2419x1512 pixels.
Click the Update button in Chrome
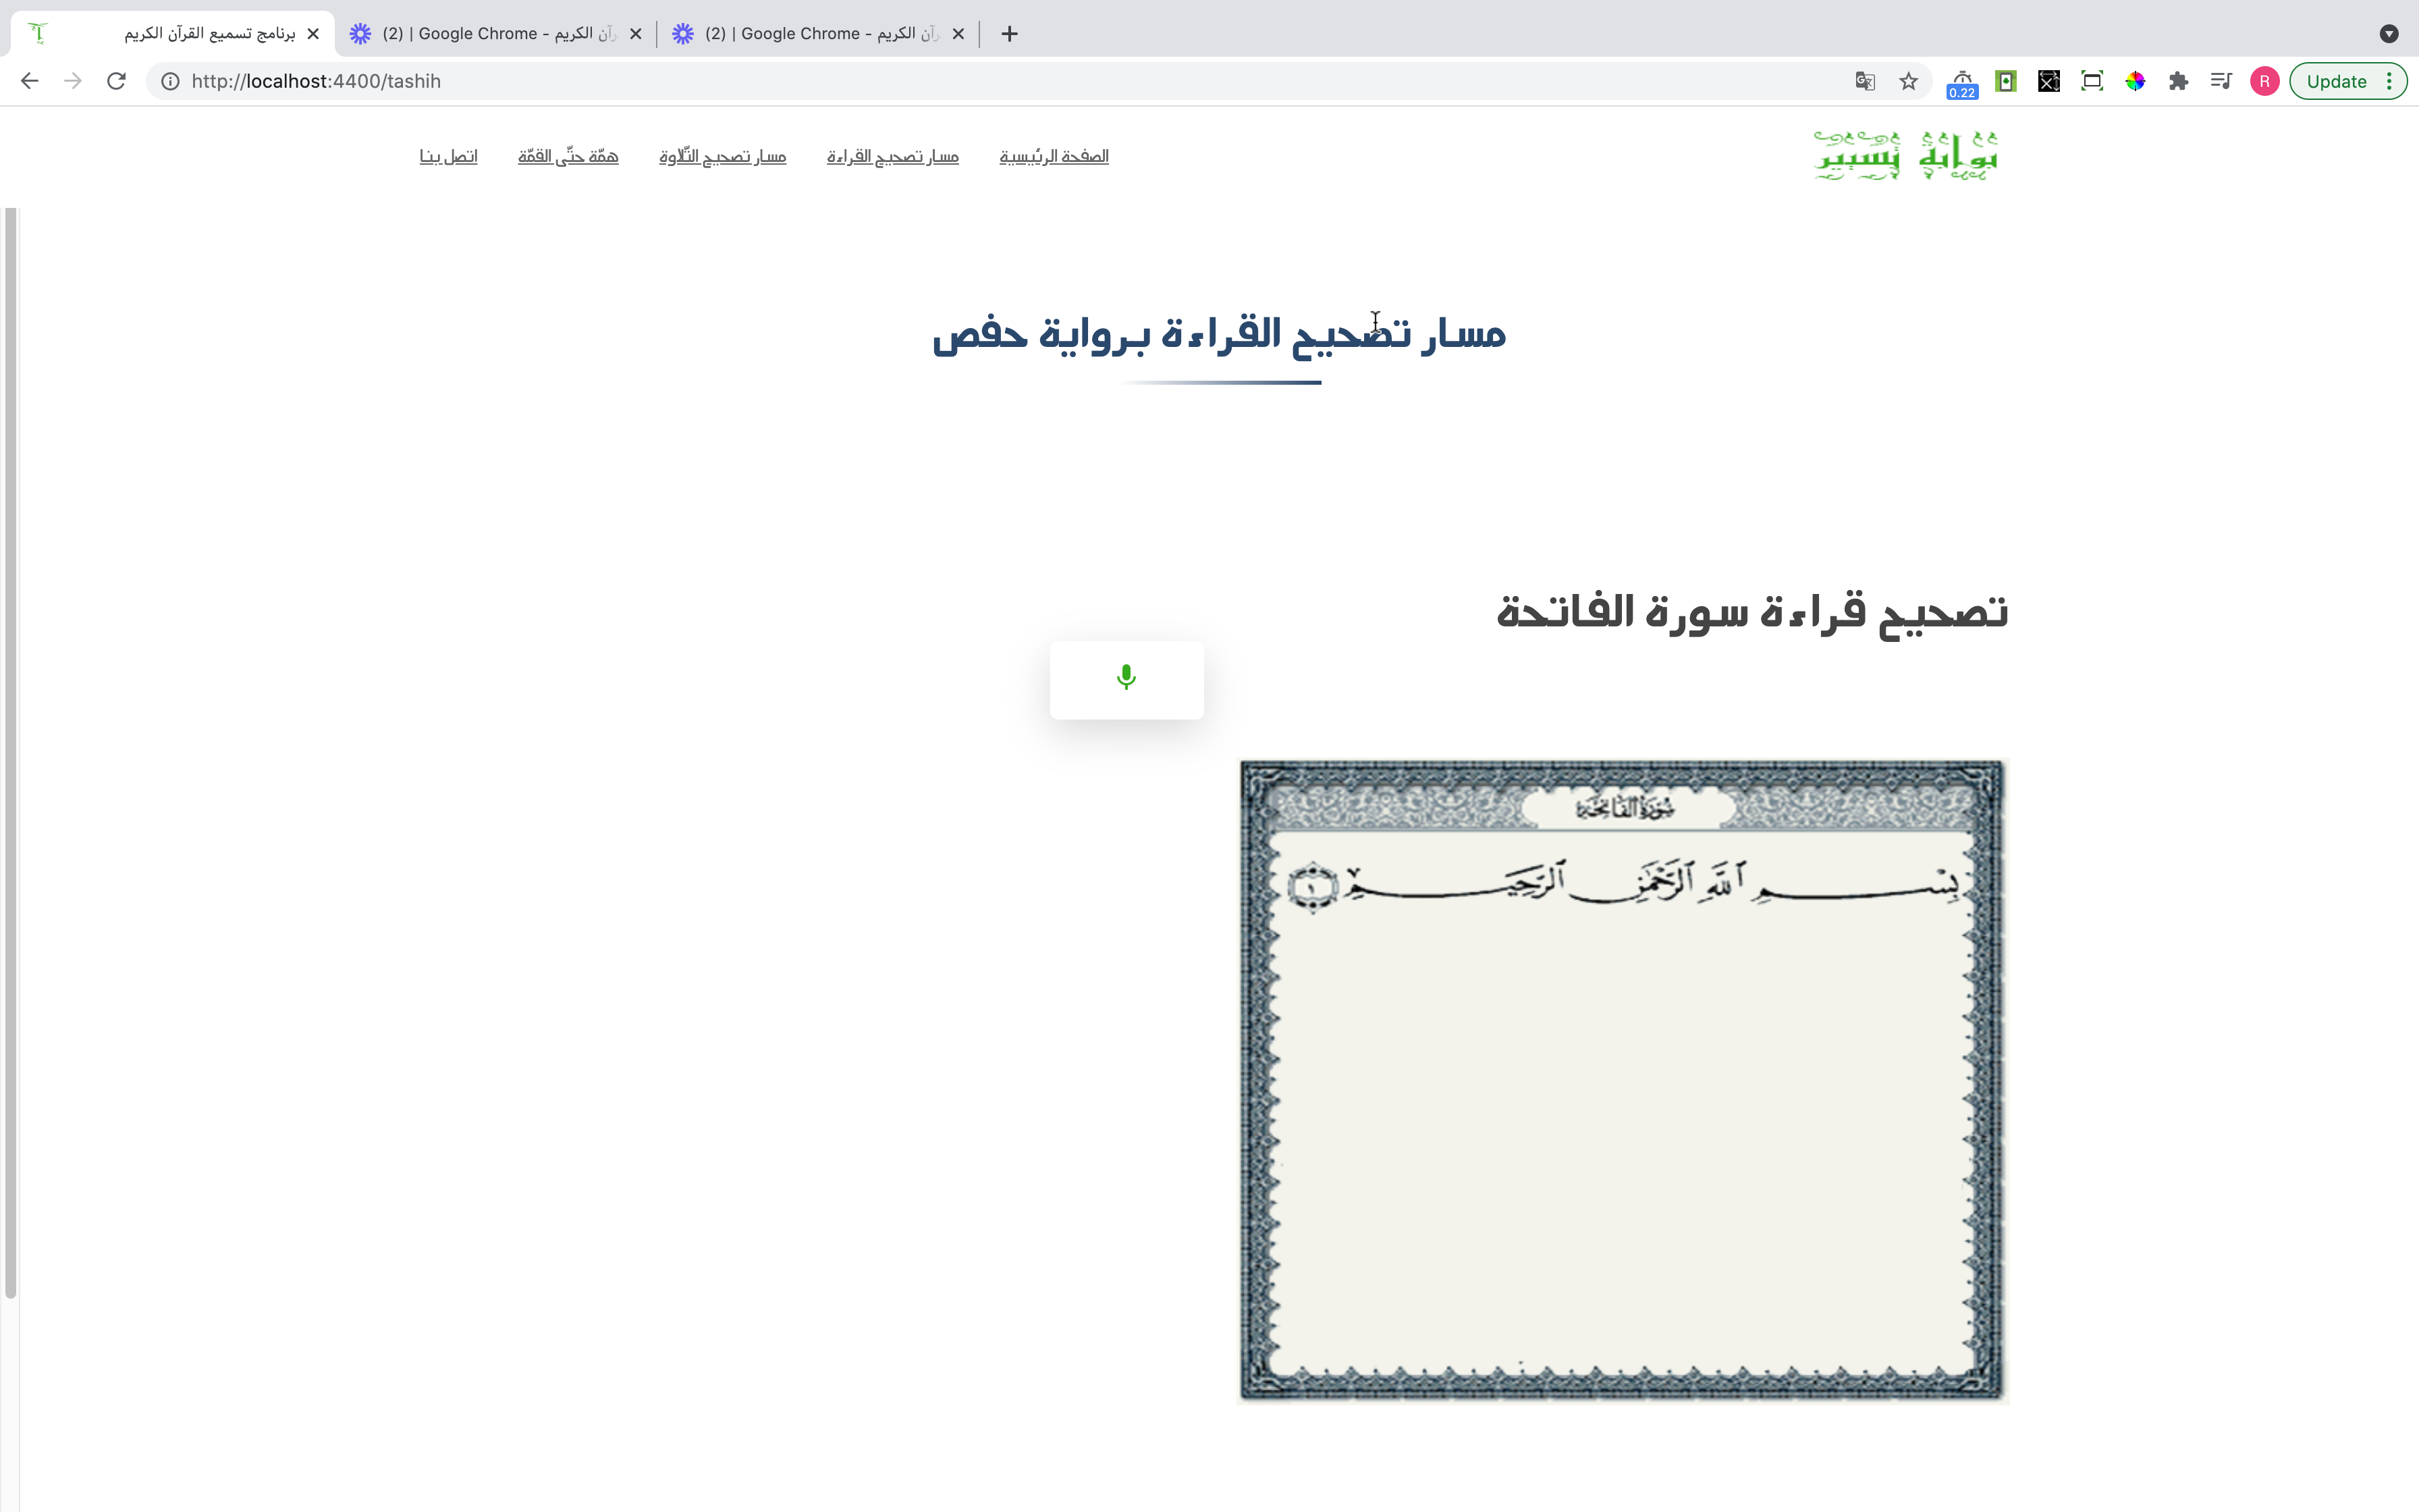tap(2336, 81)
